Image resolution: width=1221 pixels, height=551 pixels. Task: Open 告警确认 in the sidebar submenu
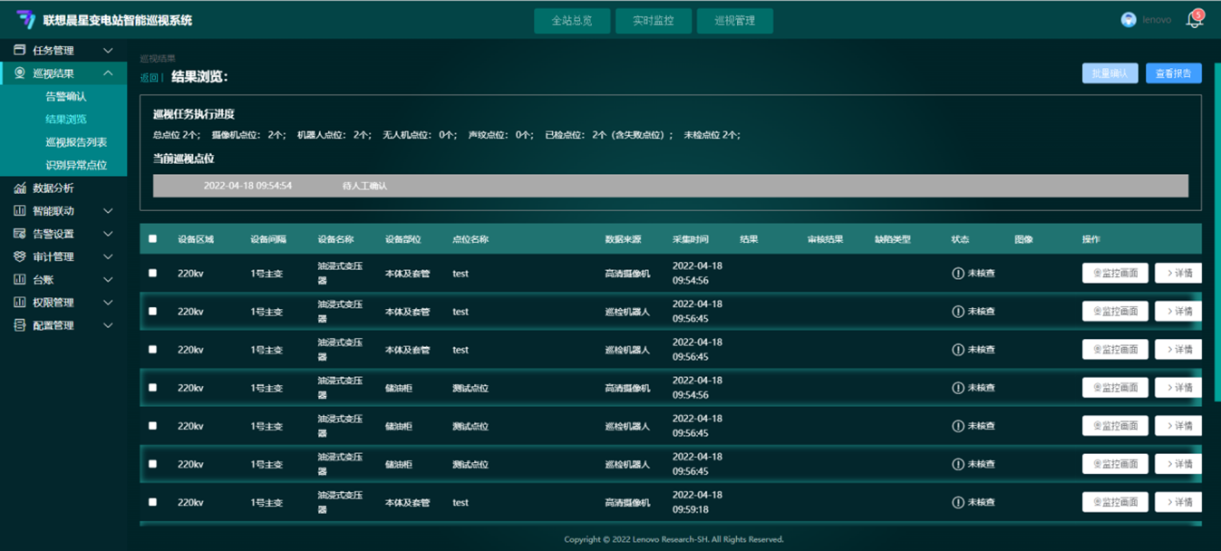66,97
